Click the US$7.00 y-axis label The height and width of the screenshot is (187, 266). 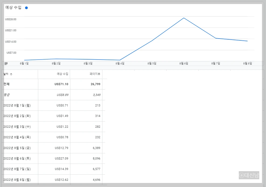click(x=11, y=53)
